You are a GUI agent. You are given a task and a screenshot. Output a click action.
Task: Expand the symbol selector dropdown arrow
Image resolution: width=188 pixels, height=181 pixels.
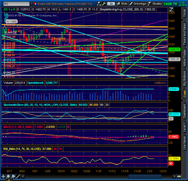coord(31,4)
